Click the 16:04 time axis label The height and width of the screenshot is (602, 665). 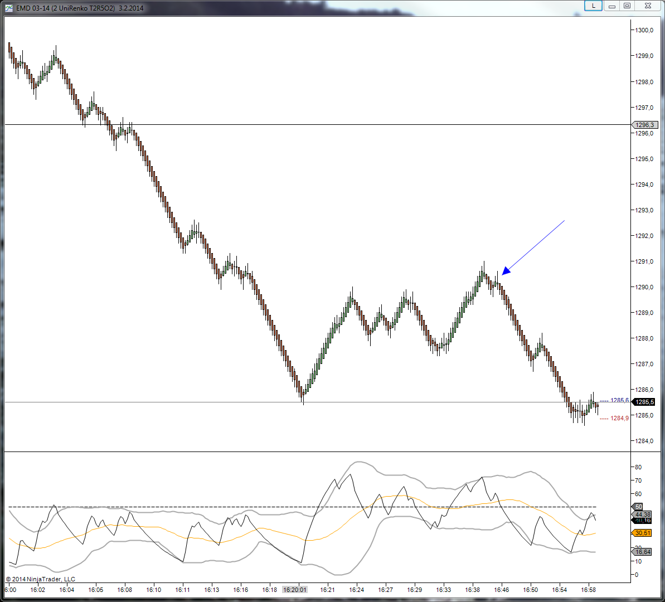pos(66,590)
